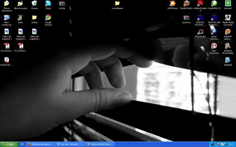Viewport: 236px width, 147px height.
Task: Open the старт Start menu button
Action: (x=9, y=144)
